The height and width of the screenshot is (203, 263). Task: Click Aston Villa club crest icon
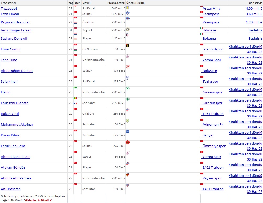point(127,8)
